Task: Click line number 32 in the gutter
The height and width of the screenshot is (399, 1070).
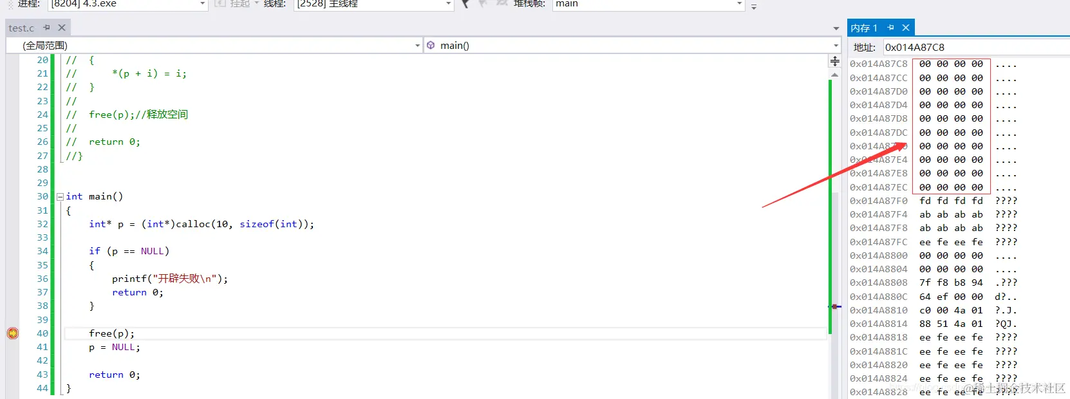Action: click(42, 224)
